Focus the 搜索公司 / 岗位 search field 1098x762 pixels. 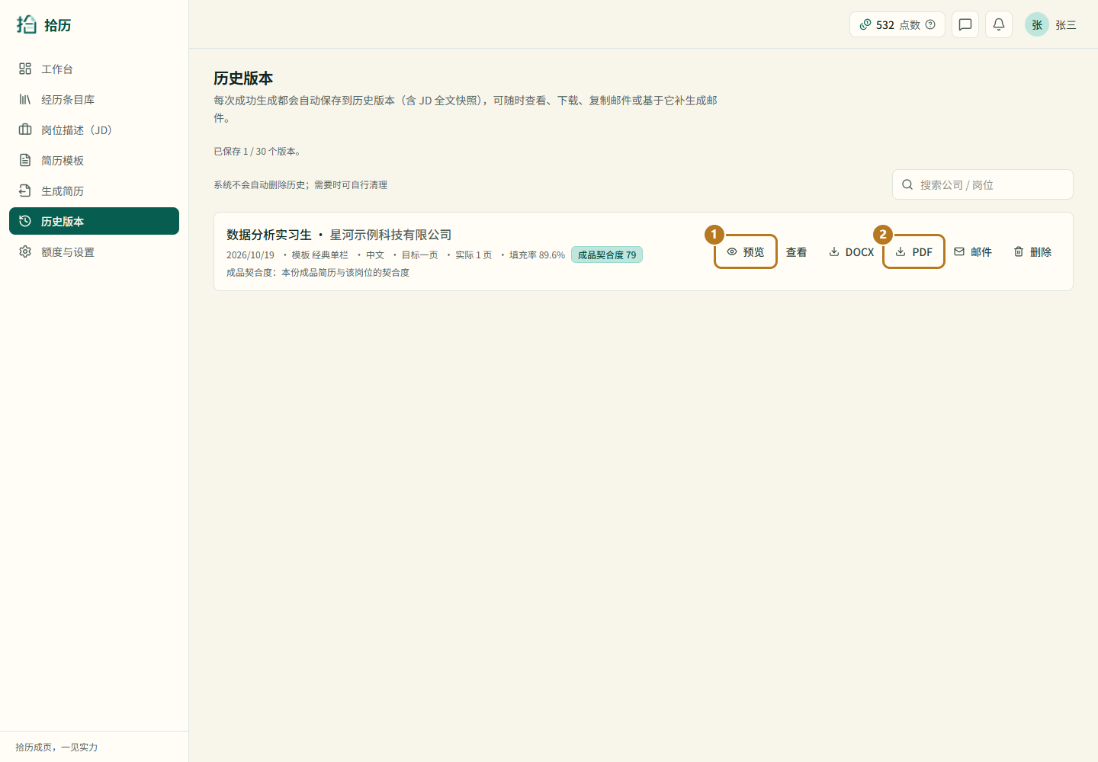(983, 184)
